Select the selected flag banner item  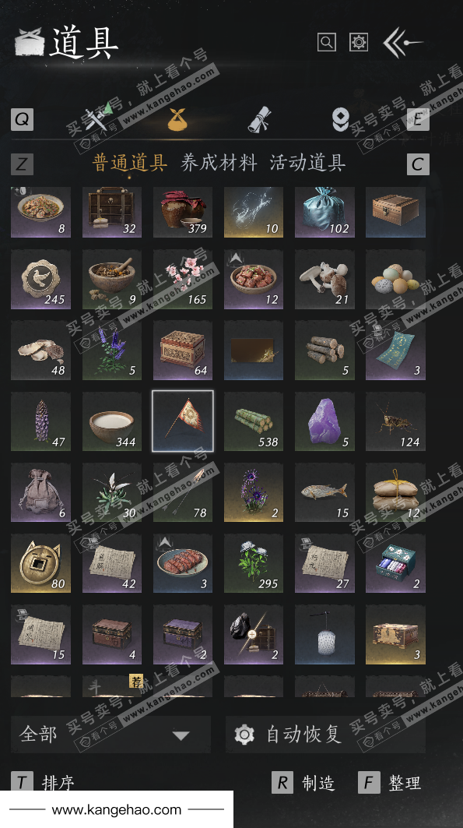(x=183, y=421)
